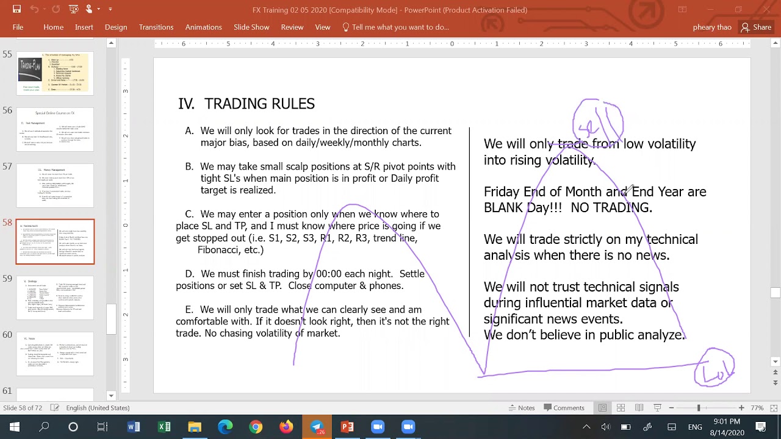This screenshot has width=781, height=439.
Task: Open Firefox from the taskbar
Action: [x=286, y=427]
